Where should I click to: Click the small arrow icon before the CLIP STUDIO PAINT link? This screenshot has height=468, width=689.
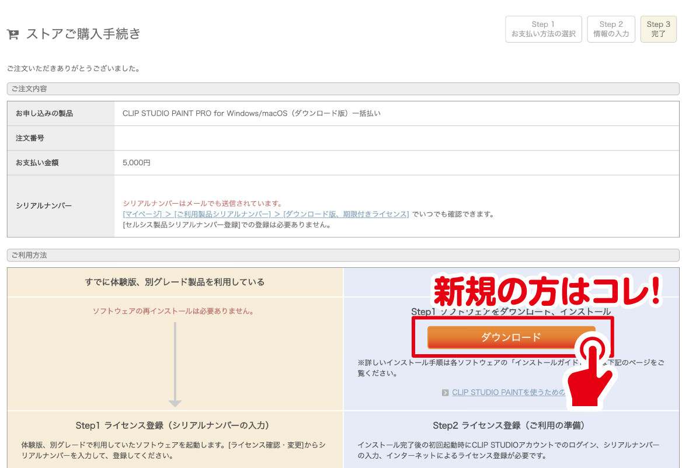(446, 393)
